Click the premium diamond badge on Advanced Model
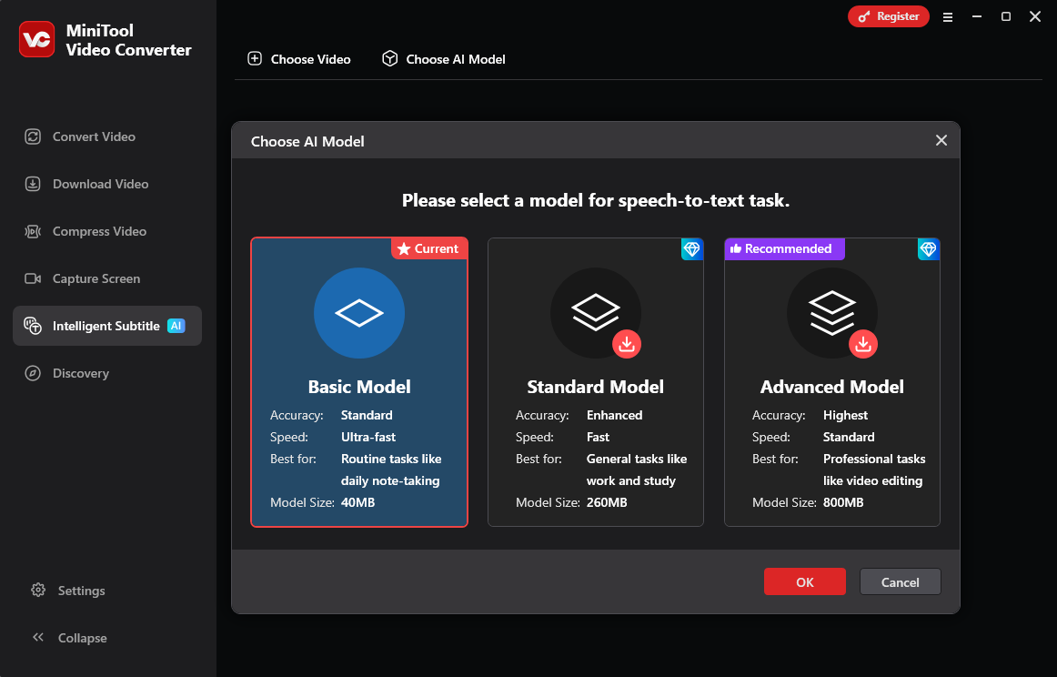Viewport: 1057px width, 677px height. point(929,248)
